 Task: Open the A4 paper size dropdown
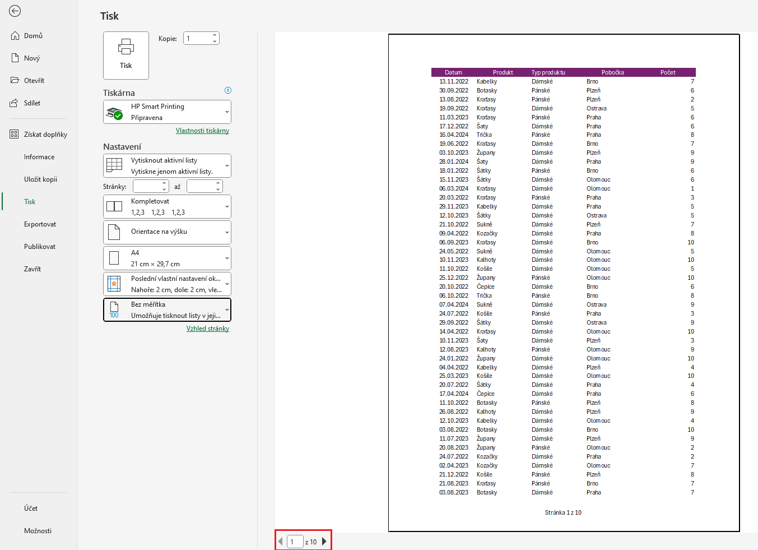point(167,258)
